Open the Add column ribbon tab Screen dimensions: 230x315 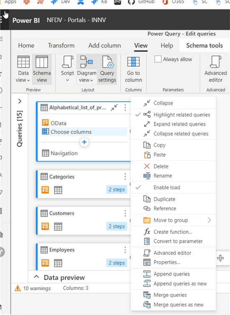(x=104, y=45)
